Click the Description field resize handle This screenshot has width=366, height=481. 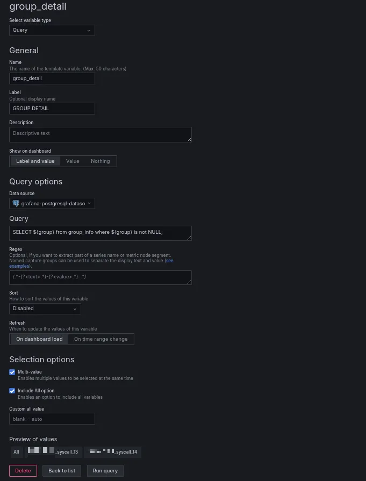pos(189,140)
